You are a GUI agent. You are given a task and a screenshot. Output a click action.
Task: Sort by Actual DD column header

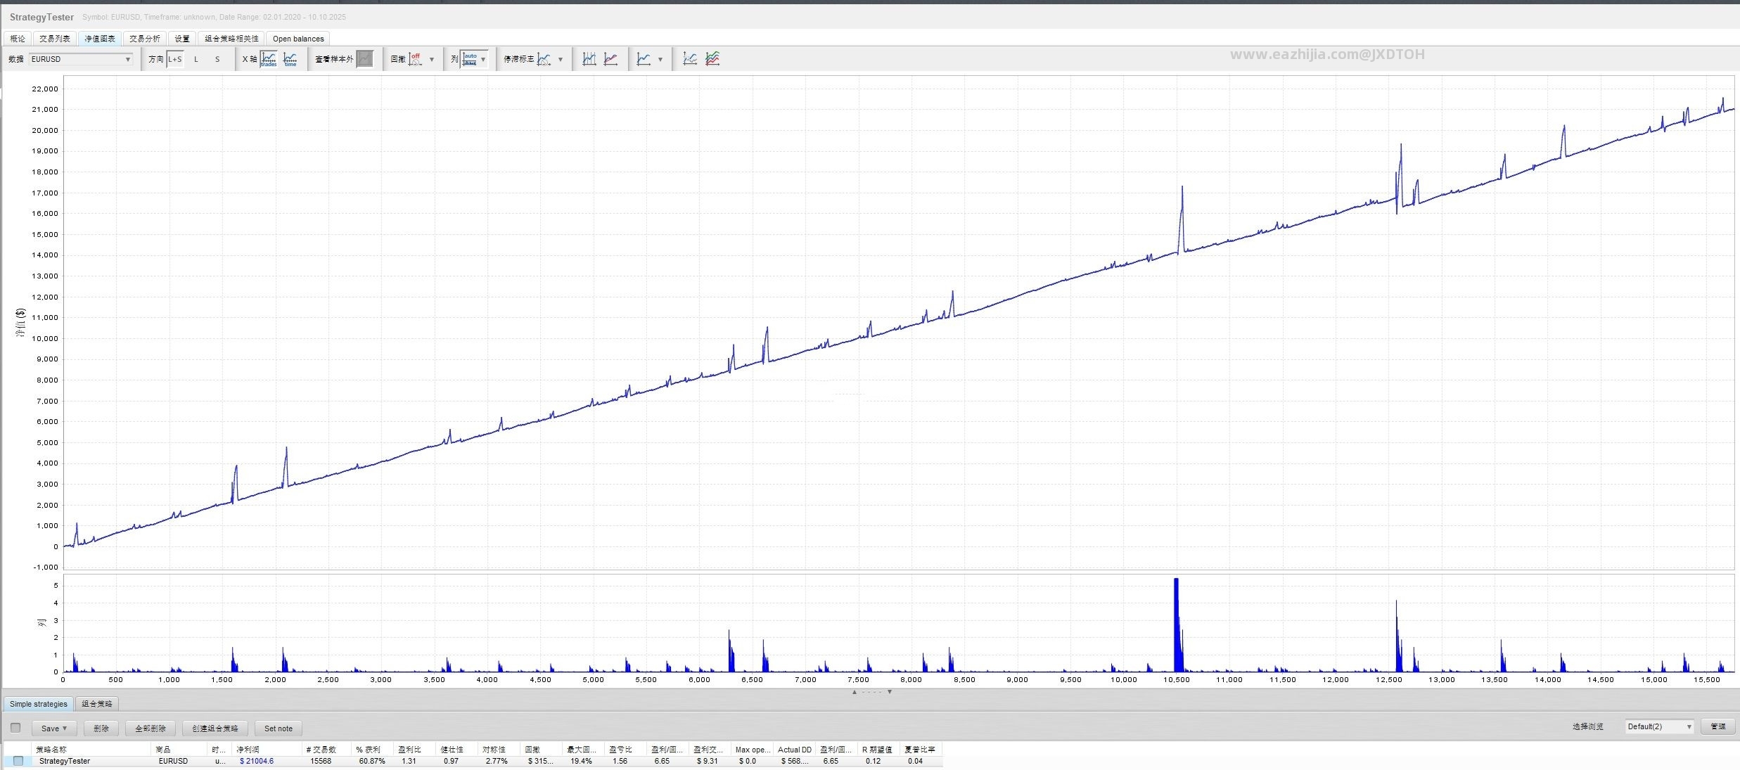click(795, 750)
